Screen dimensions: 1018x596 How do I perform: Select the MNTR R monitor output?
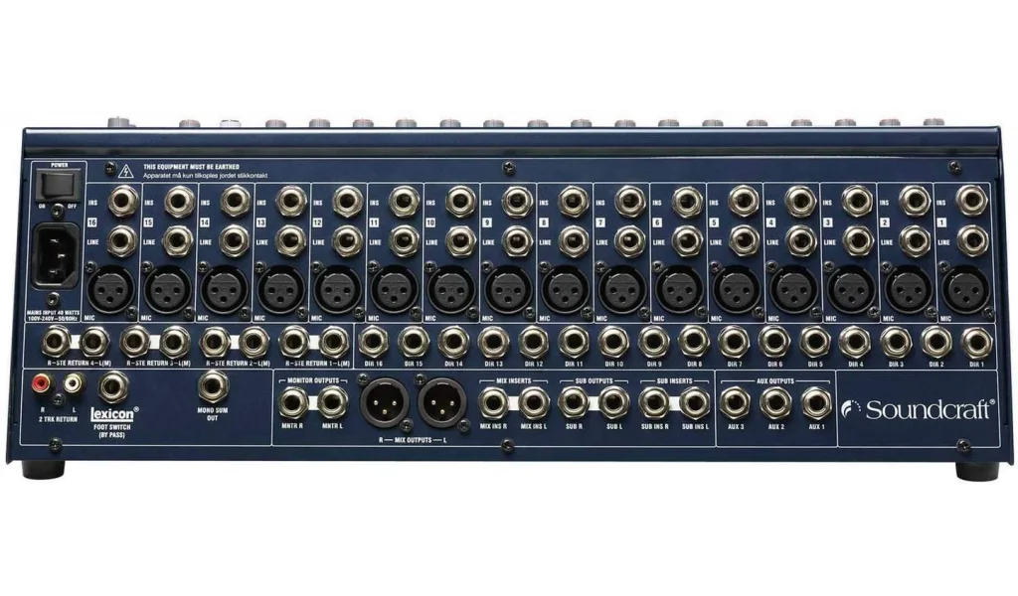(x=294, y=402)
